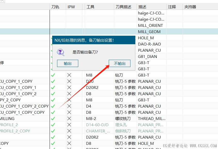The image size is (218, 149).
Task: Click the 螺纹铣刀 tool description
Action: pos(123,119)
